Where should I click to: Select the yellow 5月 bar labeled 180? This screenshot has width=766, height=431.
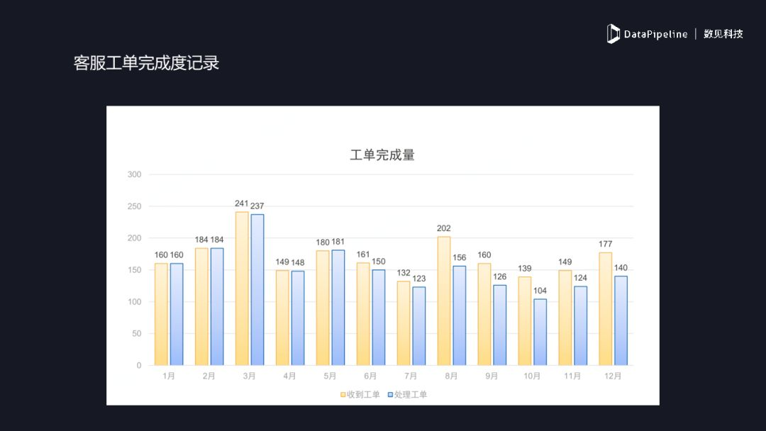click(323, 308)
